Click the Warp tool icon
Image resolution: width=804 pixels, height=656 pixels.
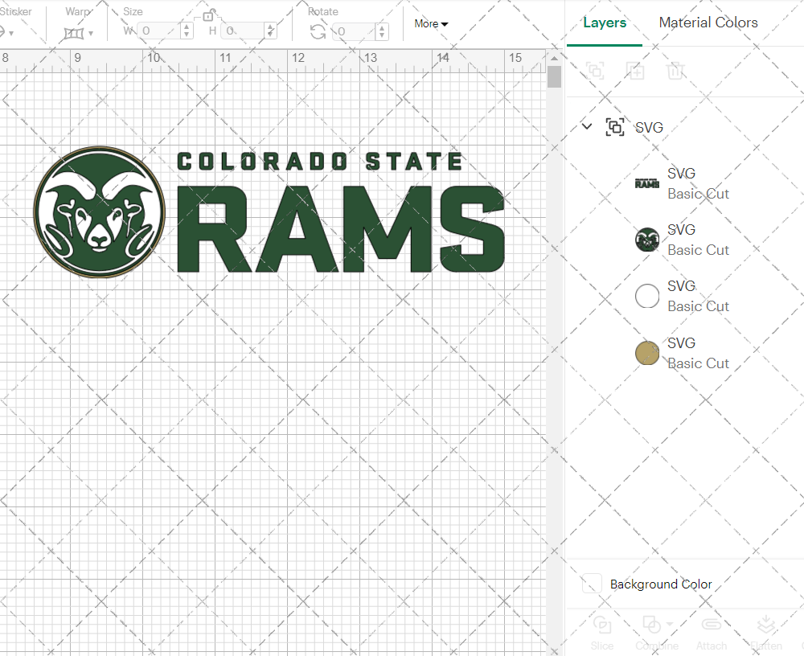click(x=73, y=33)
